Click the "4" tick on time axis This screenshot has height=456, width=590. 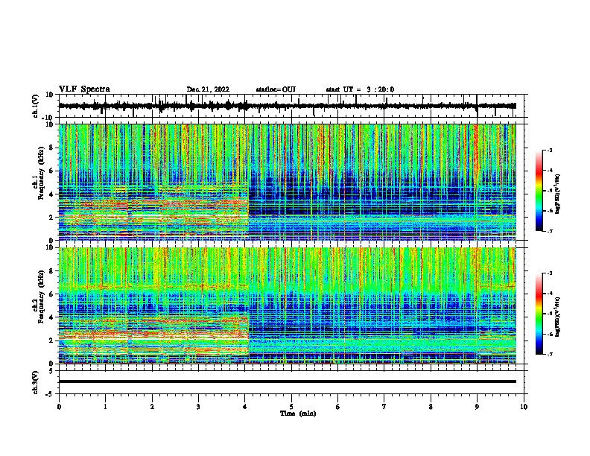pos(245,407)
